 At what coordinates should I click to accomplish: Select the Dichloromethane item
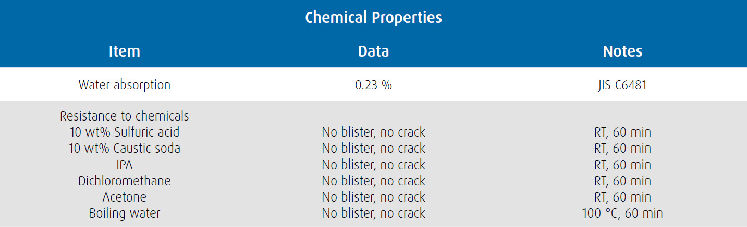pyautogui.click(x=125, y=181)
